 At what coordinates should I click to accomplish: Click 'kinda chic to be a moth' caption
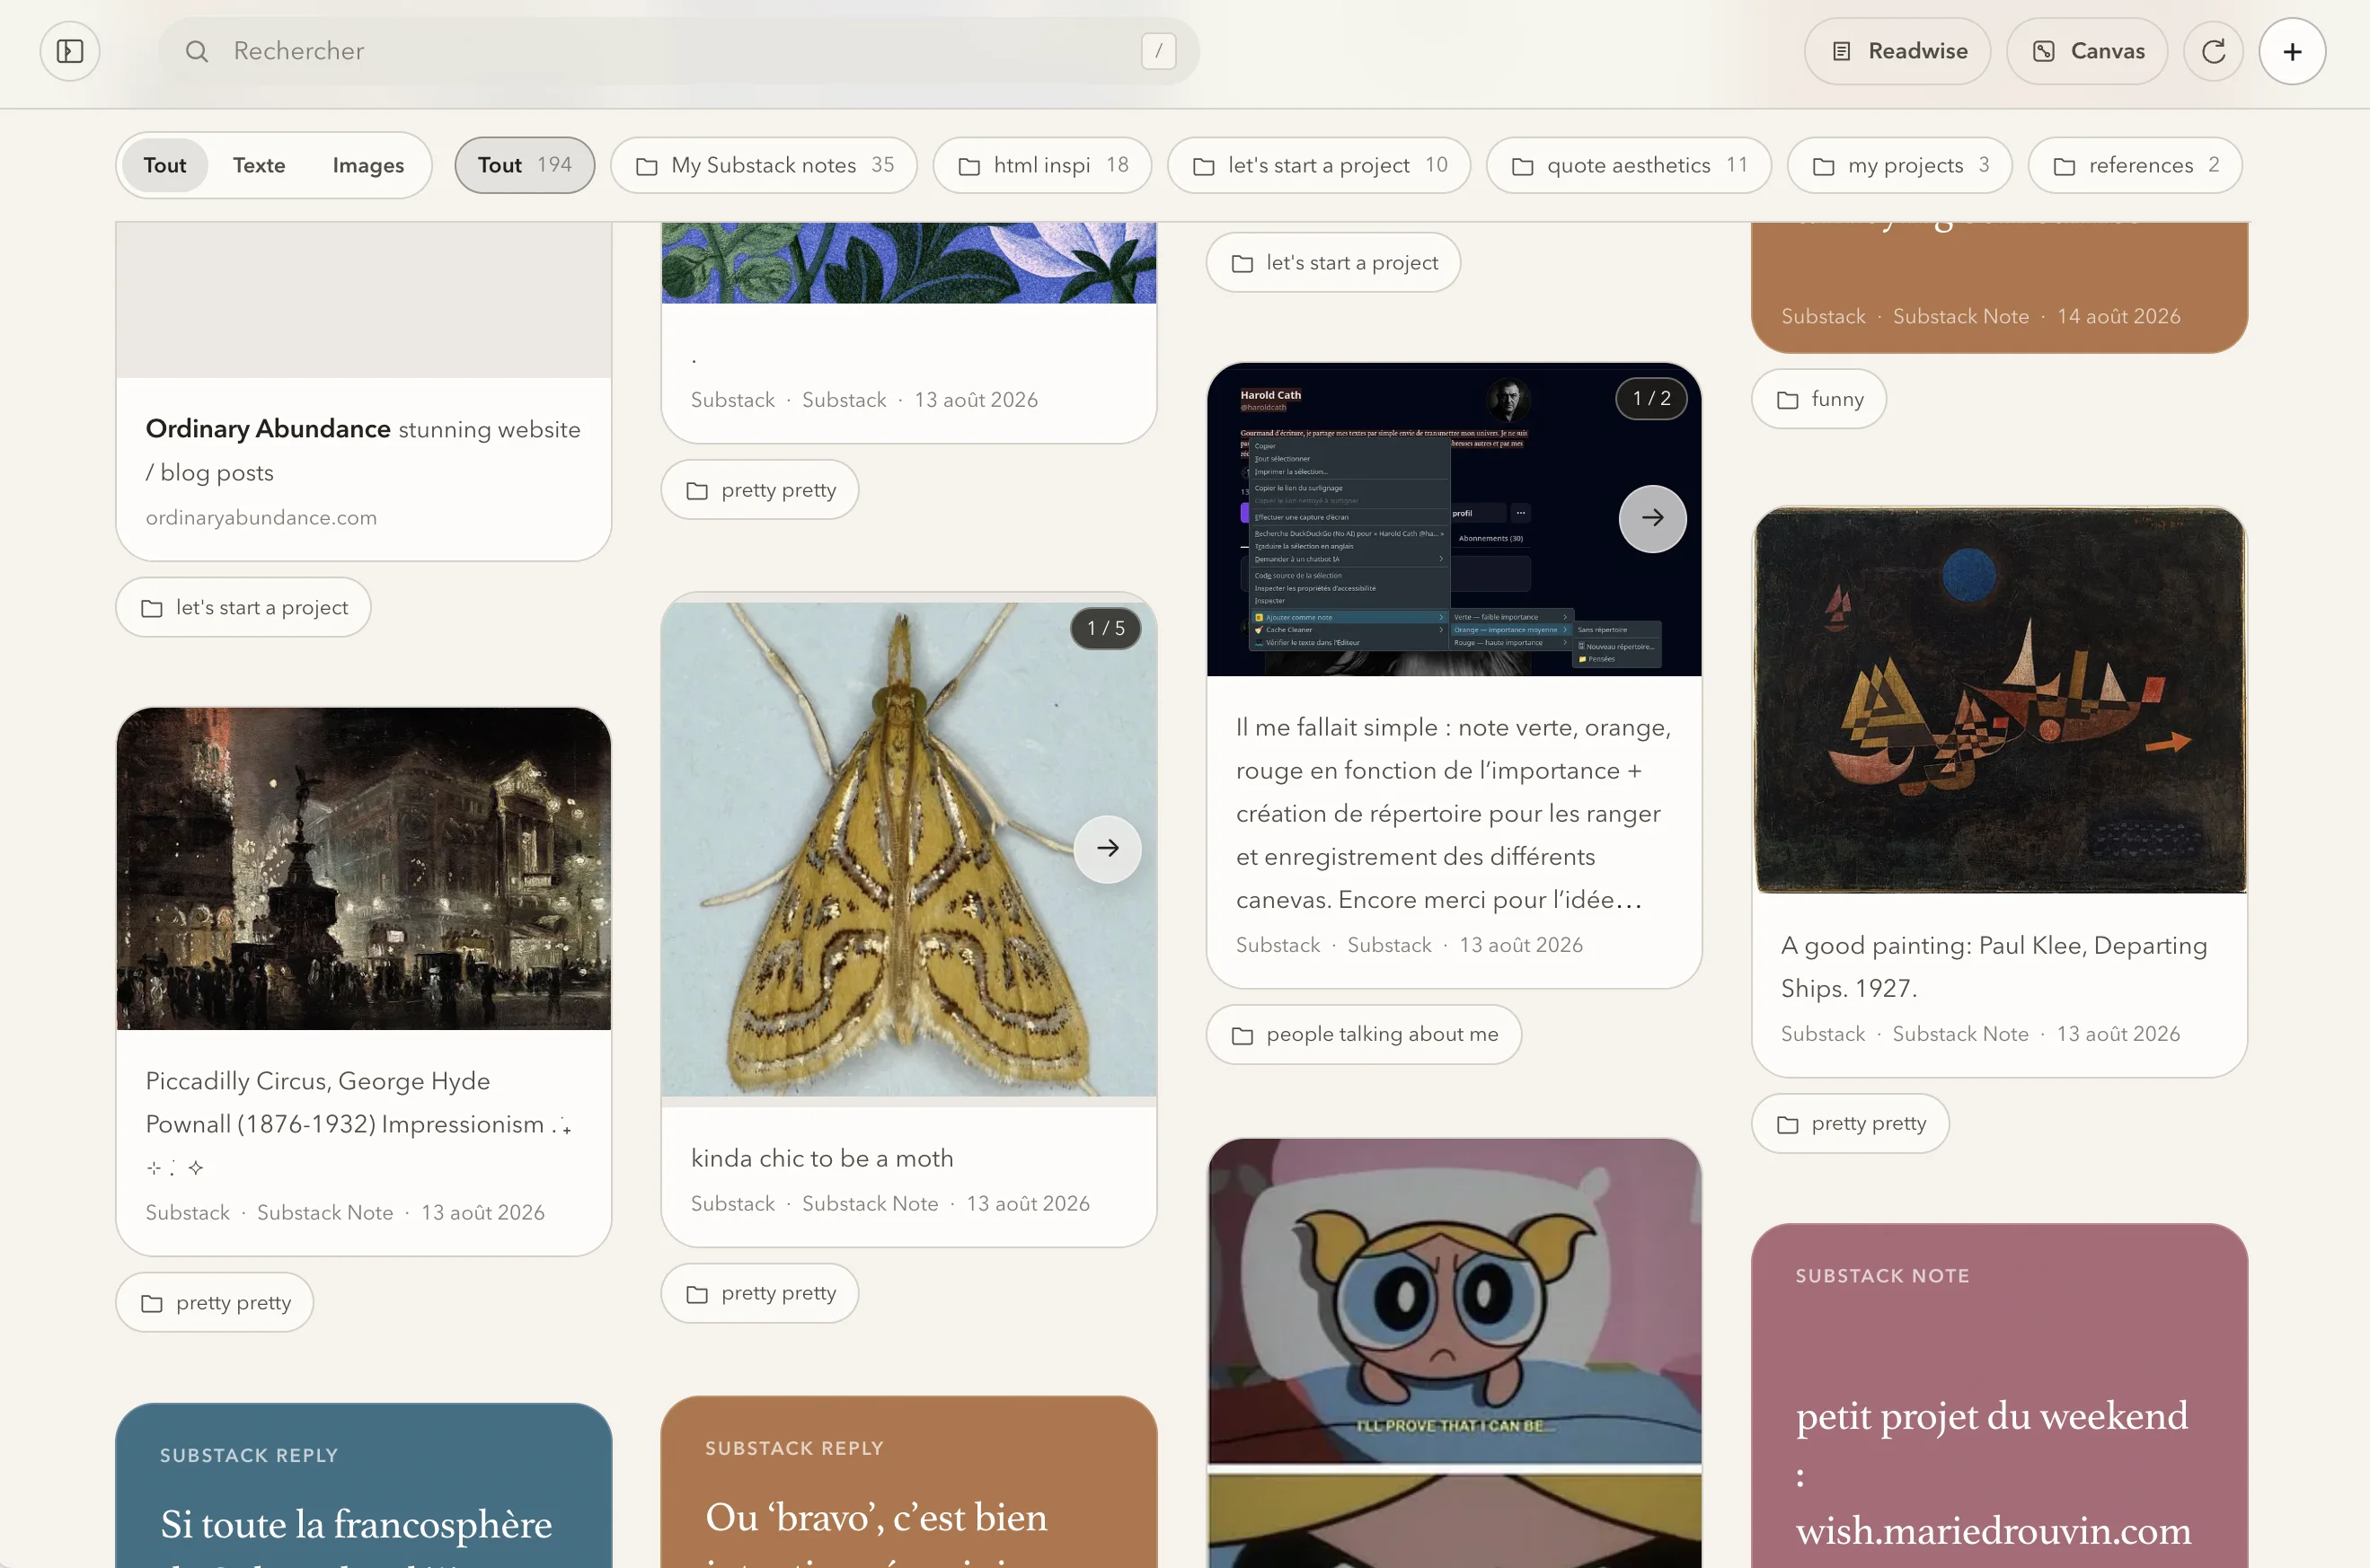822,1158
